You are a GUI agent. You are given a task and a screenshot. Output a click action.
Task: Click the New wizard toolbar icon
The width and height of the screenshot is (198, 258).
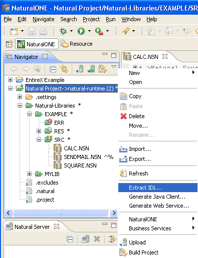(x=14, y=31)
